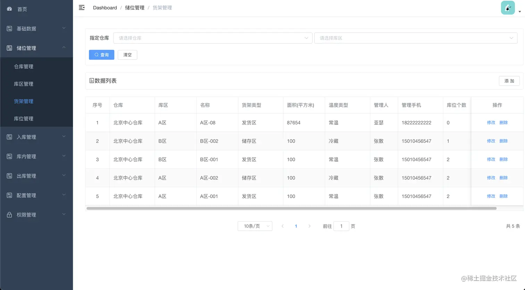Click 删除 for row A区-08
The image size is (525, 290).
click(503, 122)
